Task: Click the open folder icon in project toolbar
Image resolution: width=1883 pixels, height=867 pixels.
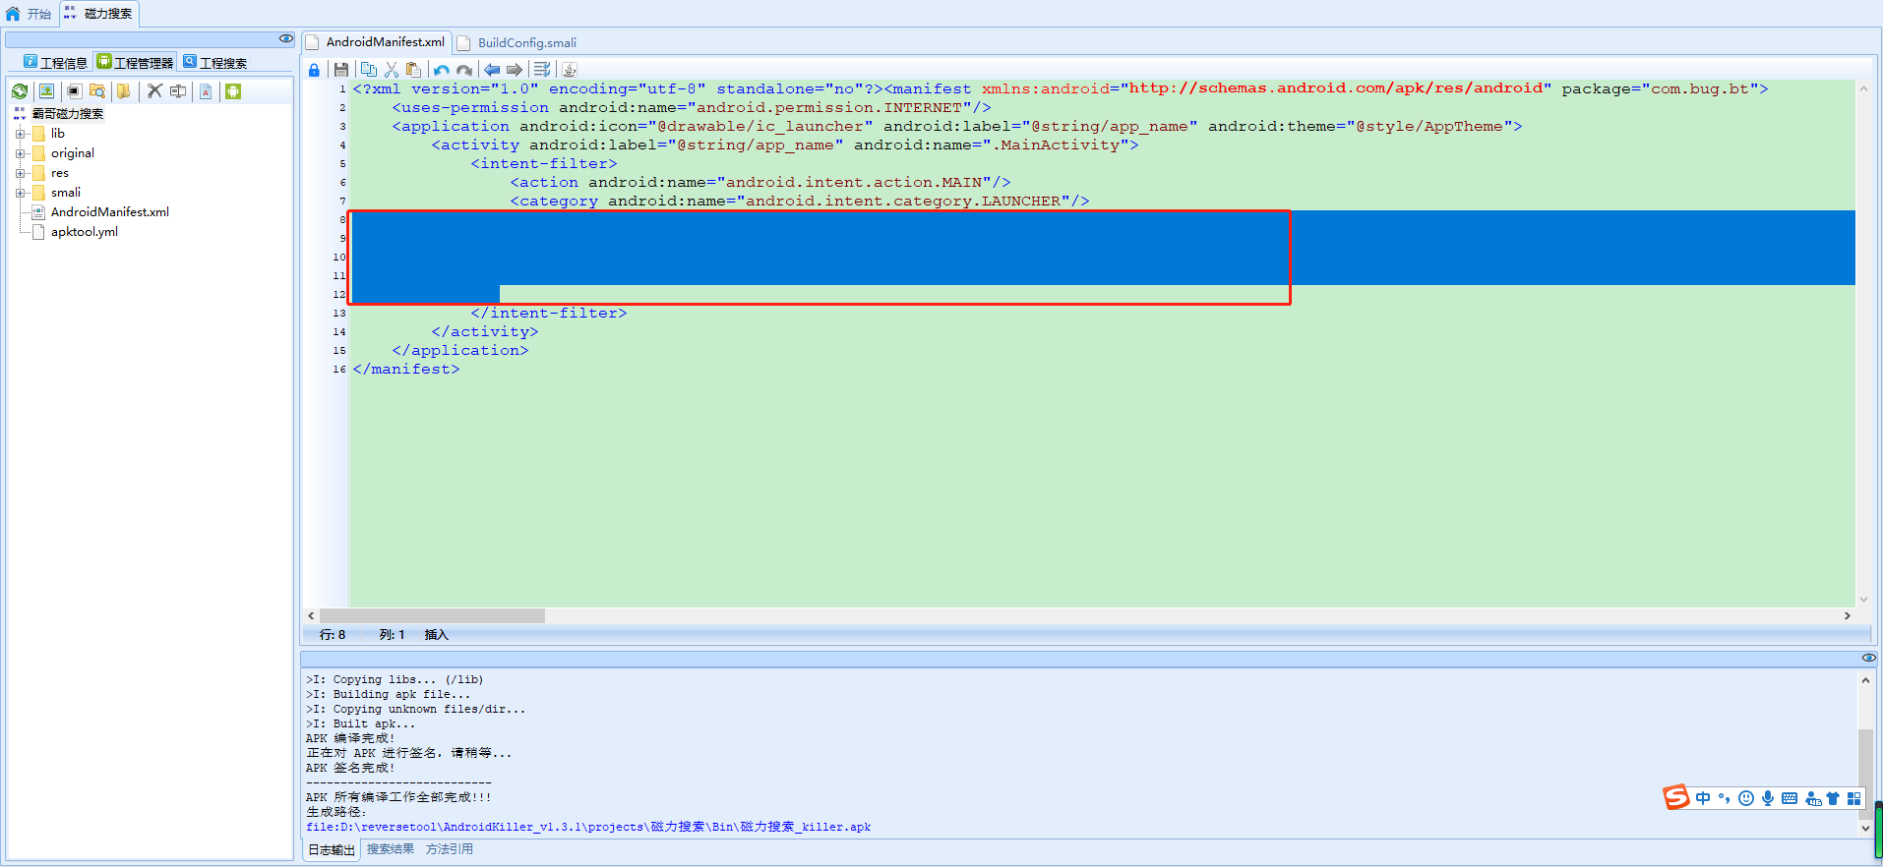Action: coord(124,91)
